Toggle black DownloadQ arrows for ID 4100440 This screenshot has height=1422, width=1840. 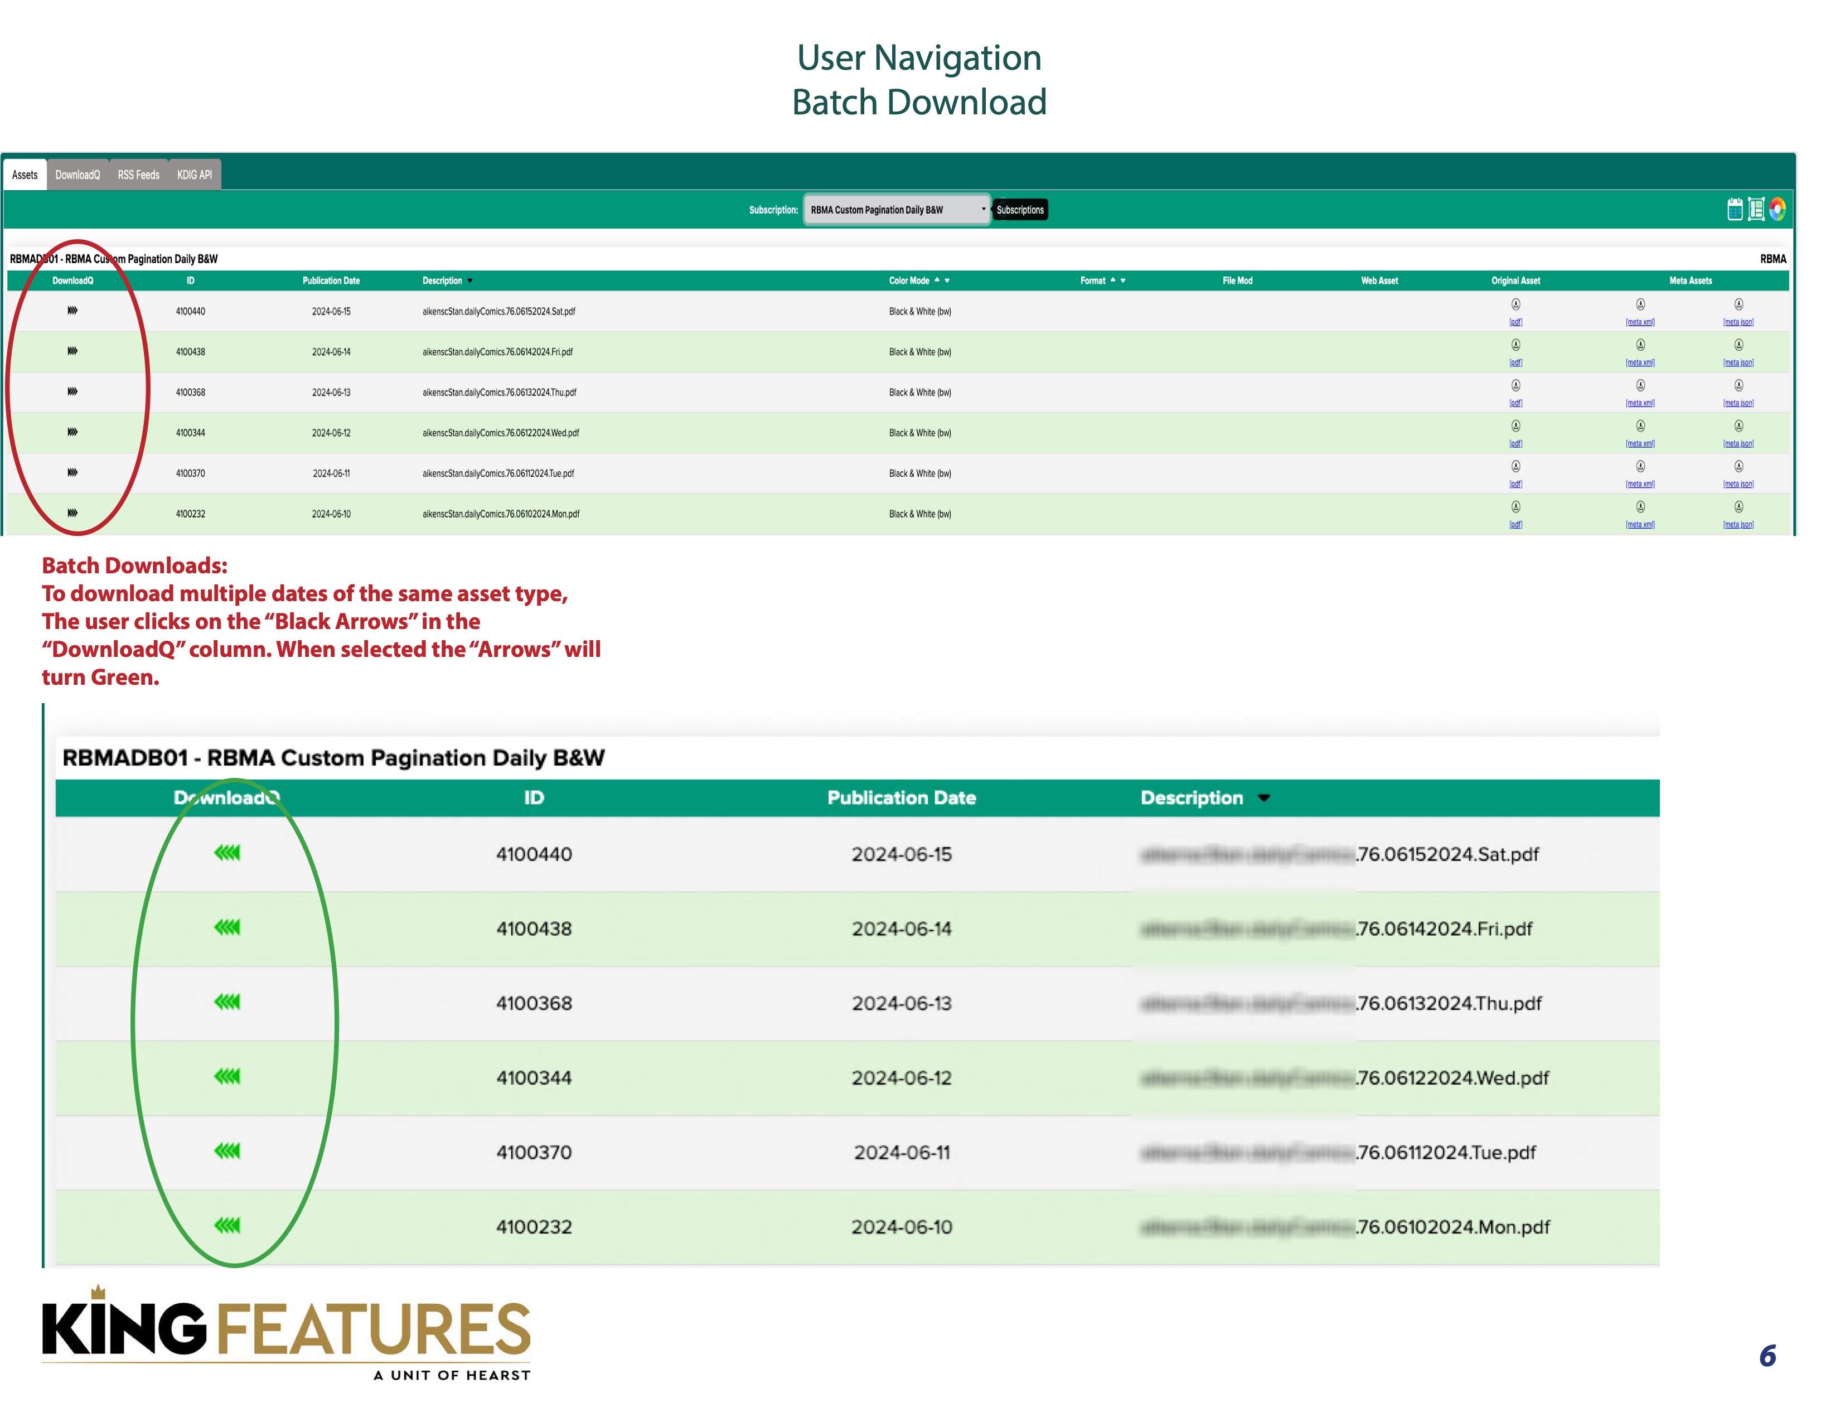click(72, 310)
